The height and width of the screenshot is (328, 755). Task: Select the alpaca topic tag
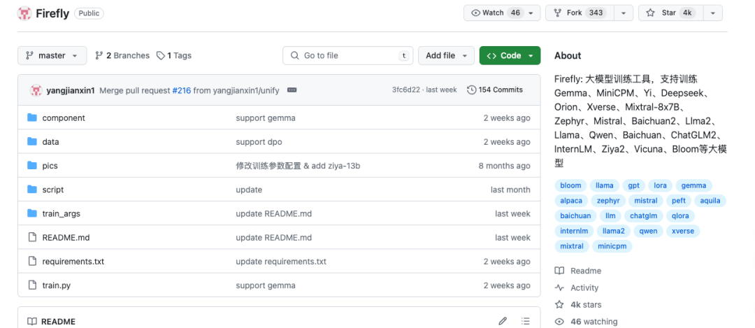[571, 201]
